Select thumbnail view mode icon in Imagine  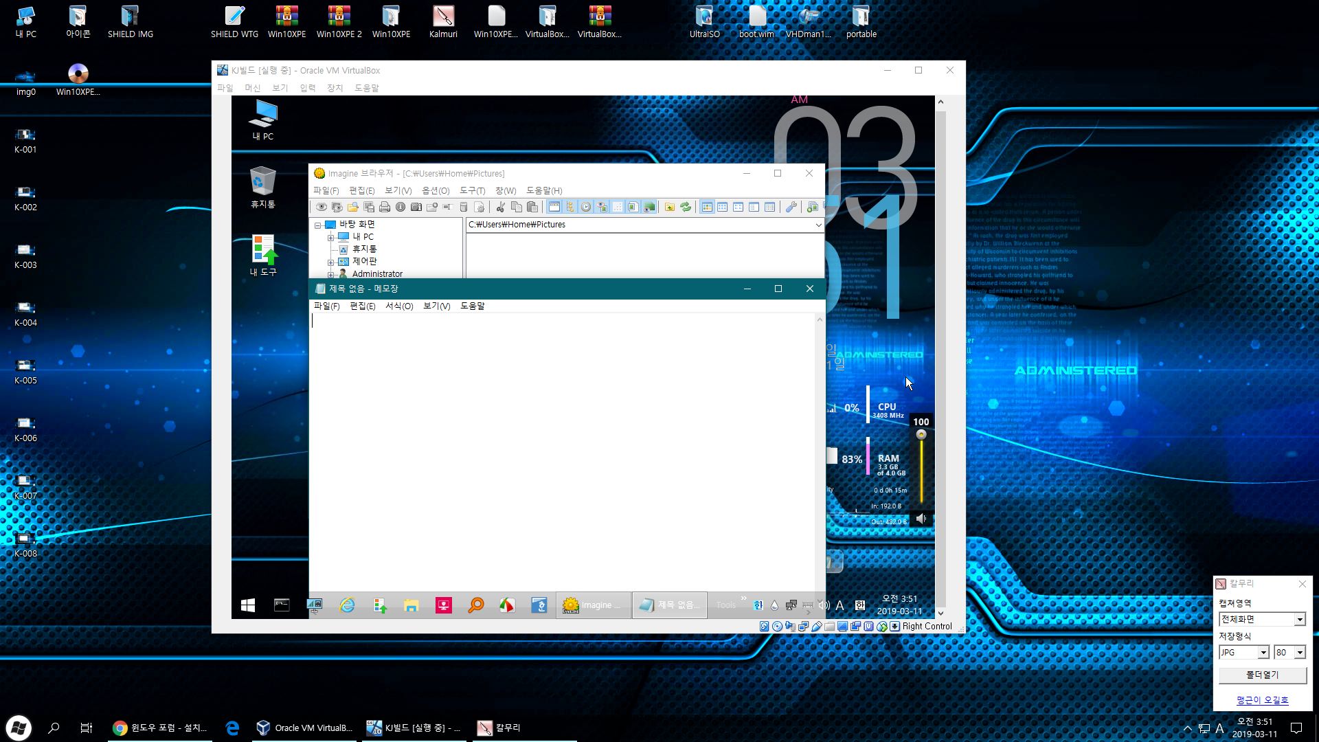[707, 207]
